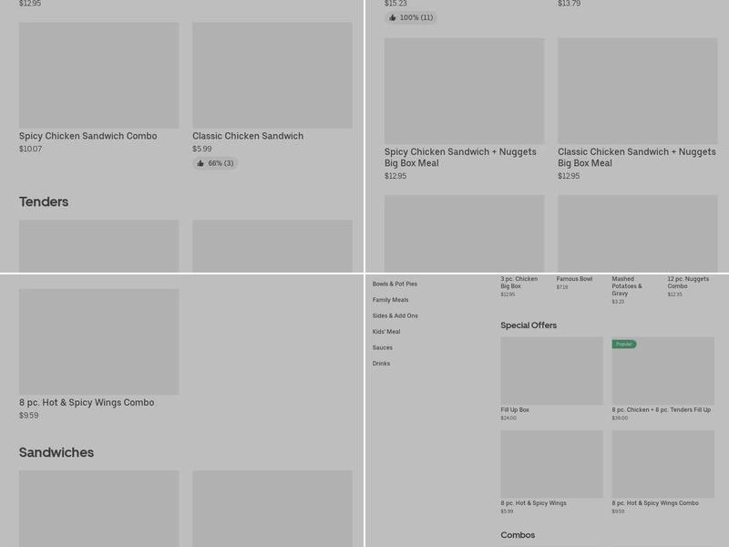Click the green Popular badge
729x547 pixels.
[x=624, y=345]
